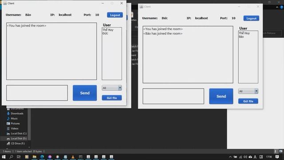
Task: Open taskbar search magnifier
Action: 11,157
